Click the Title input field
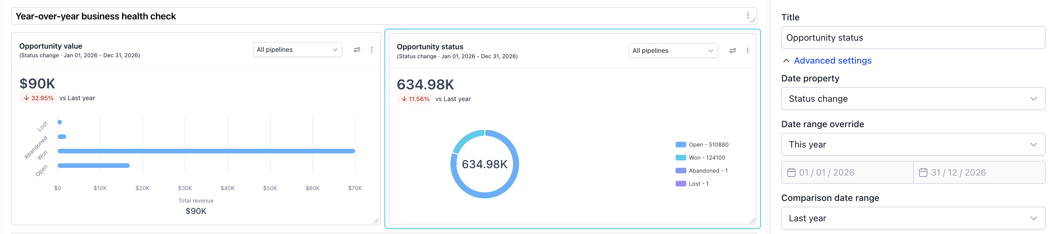This screenshot has height=234, width=1052. point(913,38)
